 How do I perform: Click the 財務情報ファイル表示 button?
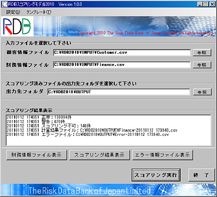click(36, 155)
